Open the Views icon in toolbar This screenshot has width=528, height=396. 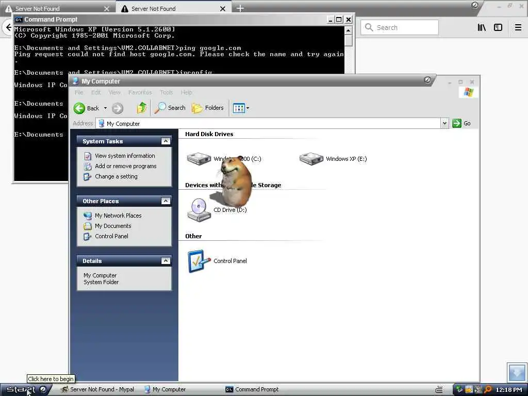pos(239,108)
